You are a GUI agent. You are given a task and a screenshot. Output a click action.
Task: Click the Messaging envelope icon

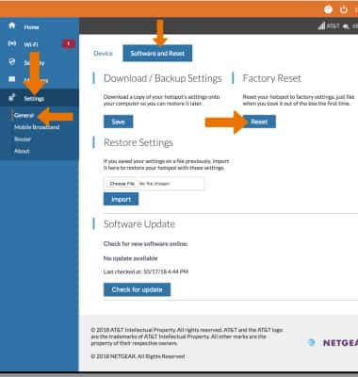tap(12, 79)
